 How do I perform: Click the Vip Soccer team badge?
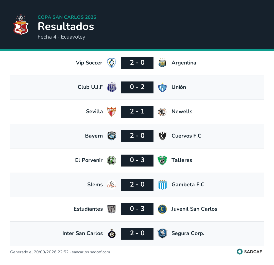click(x=112, y=63)
